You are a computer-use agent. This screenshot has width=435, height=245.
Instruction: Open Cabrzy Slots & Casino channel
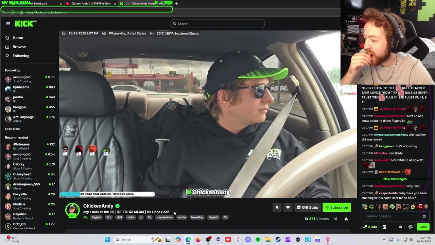[30, 166]
